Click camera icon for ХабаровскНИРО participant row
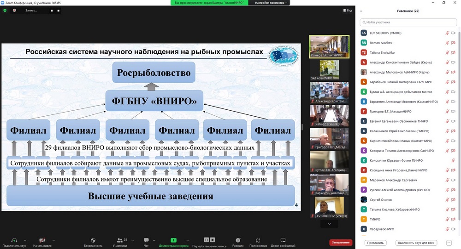The image size is (461, 249). tap(453, 229)
